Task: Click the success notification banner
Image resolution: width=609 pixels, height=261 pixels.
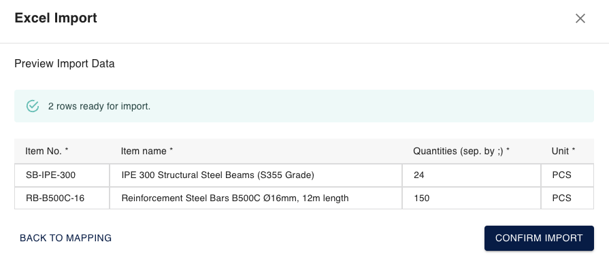Action: 304,106
